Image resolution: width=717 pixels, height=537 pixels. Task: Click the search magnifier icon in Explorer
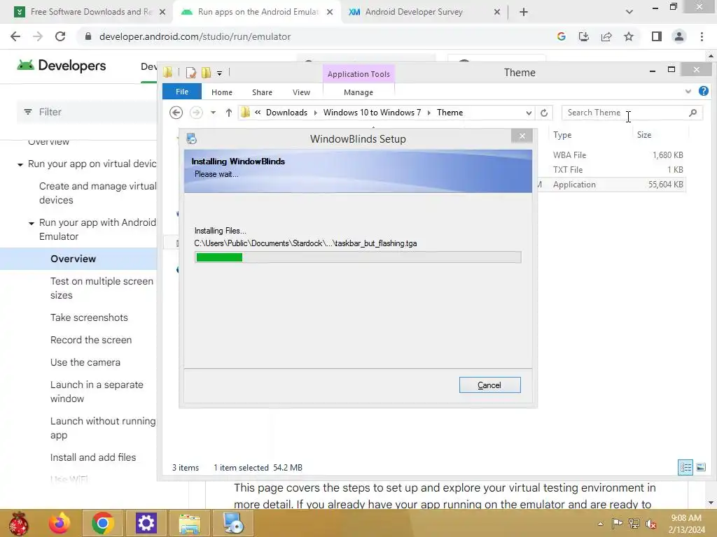pos(692,113)
